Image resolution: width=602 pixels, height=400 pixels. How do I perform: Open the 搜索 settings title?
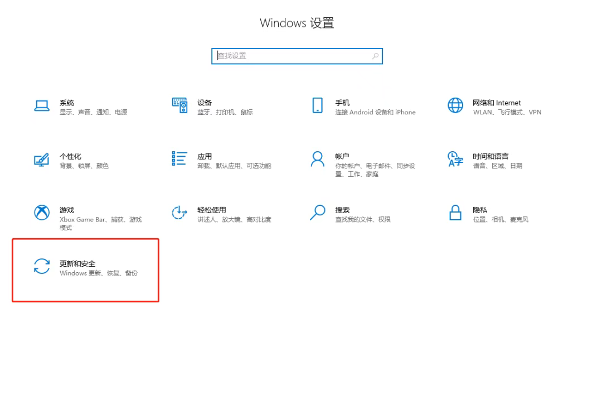coord(342,210)
